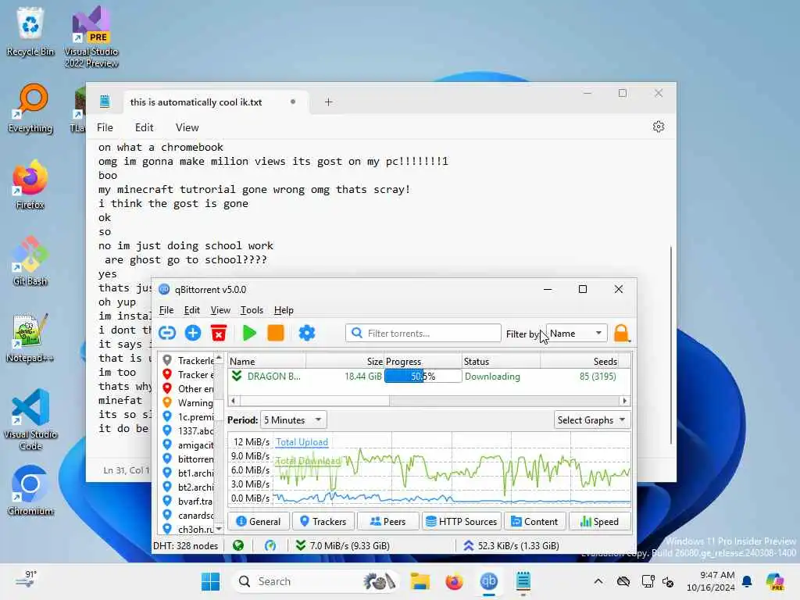Click right arrow of torrent list scrollbar
This screenshot has width=800, height=600.
625,401
